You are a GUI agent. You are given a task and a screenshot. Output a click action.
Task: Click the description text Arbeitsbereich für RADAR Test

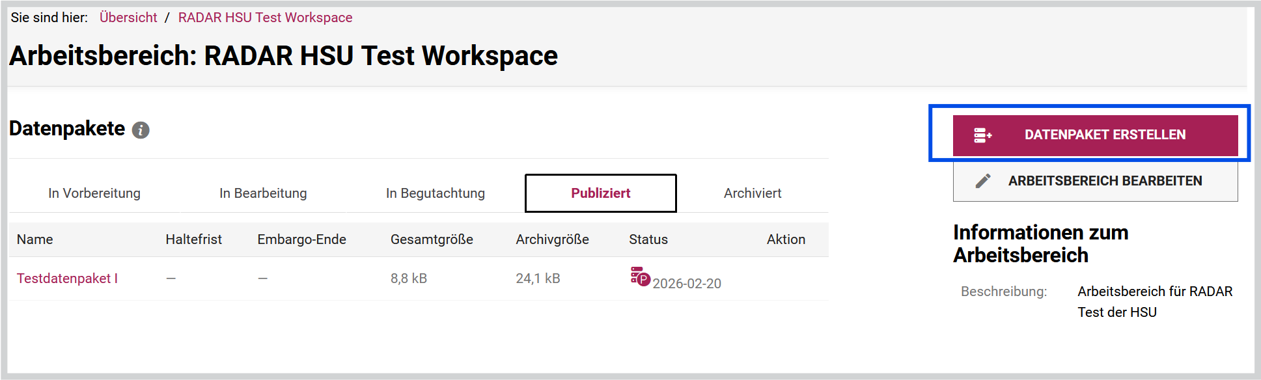pos(1155,302)
